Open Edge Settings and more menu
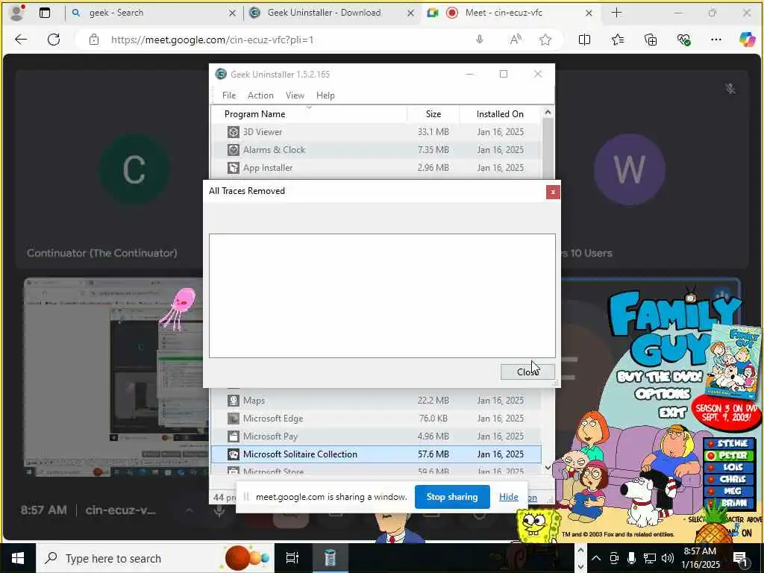The image size is (764, 573). point(716,40)
